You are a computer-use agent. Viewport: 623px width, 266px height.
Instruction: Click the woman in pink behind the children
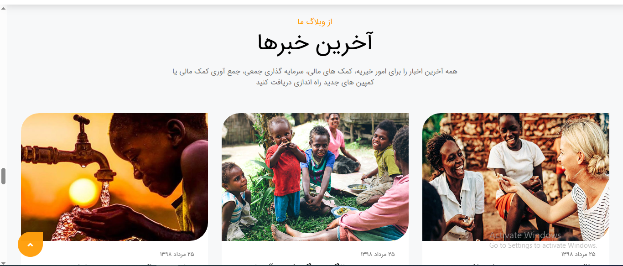(340, 141)
